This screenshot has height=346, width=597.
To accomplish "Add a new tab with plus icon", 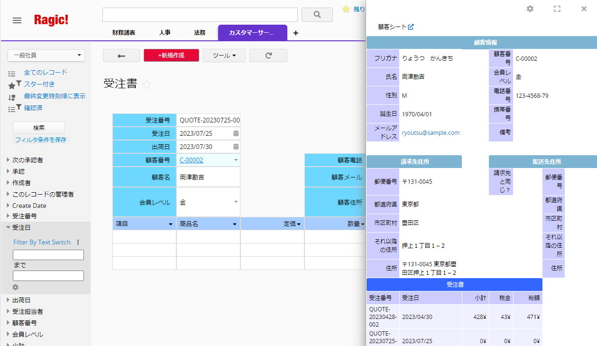I will (296, 33).
